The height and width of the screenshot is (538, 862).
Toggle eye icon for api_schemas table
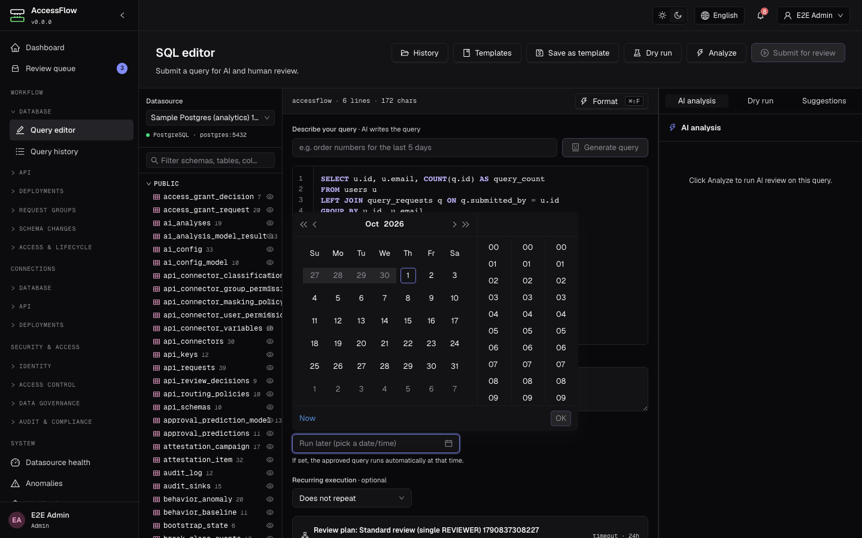270,407
